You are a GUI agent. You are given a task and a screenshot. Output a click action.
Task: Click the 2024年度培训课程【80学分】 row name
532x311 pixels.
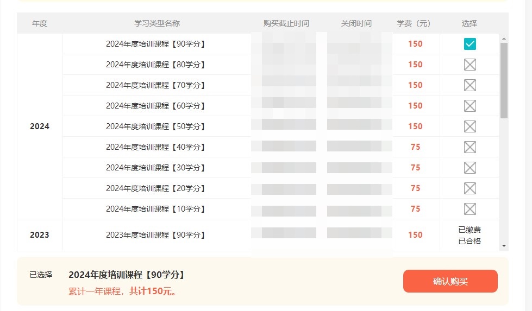157,65
